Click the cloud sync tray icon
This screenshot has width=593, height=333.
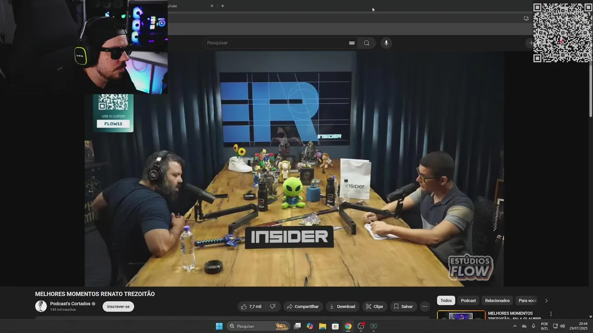(524, 326)
